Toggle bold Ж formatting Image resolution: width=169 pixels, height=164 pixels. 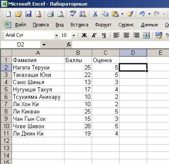84,35
